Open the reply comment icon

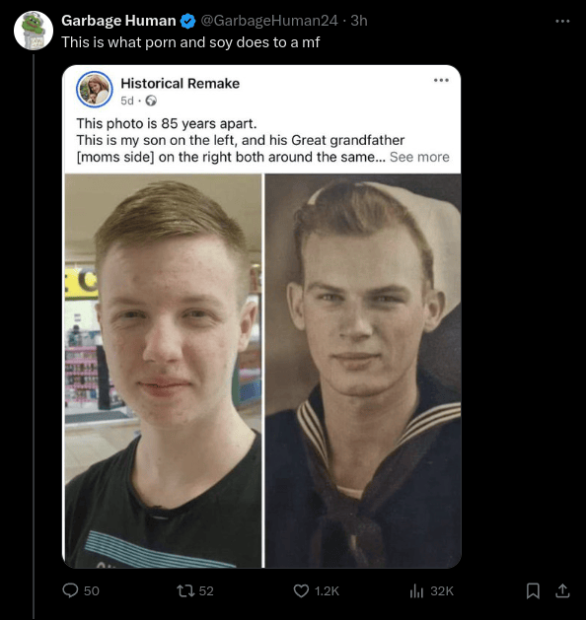click(70, 590)
